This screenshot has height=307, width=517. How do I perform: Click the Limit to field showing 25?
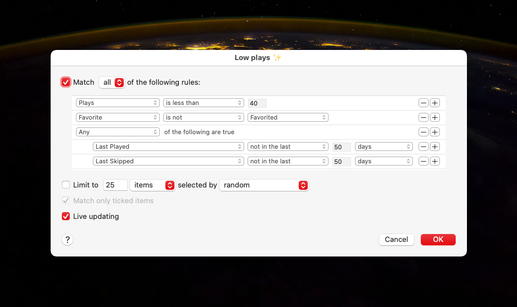coord(115,185)
